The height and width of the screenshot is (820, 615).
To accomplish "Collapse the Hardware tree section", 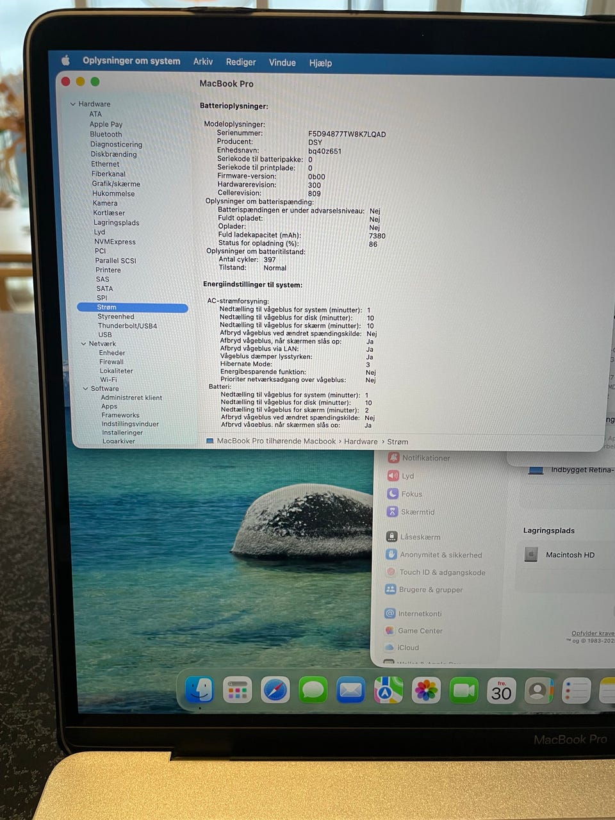I will [73, 104].
